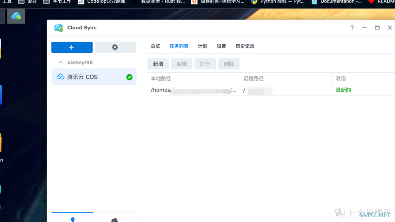
Task: Open the global settings gear icon
Action: point(115,48)
